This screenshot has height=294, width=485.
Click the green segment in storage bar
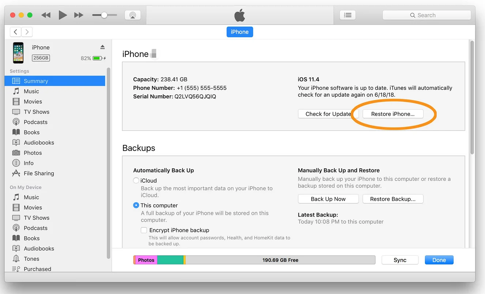point(170,260)
